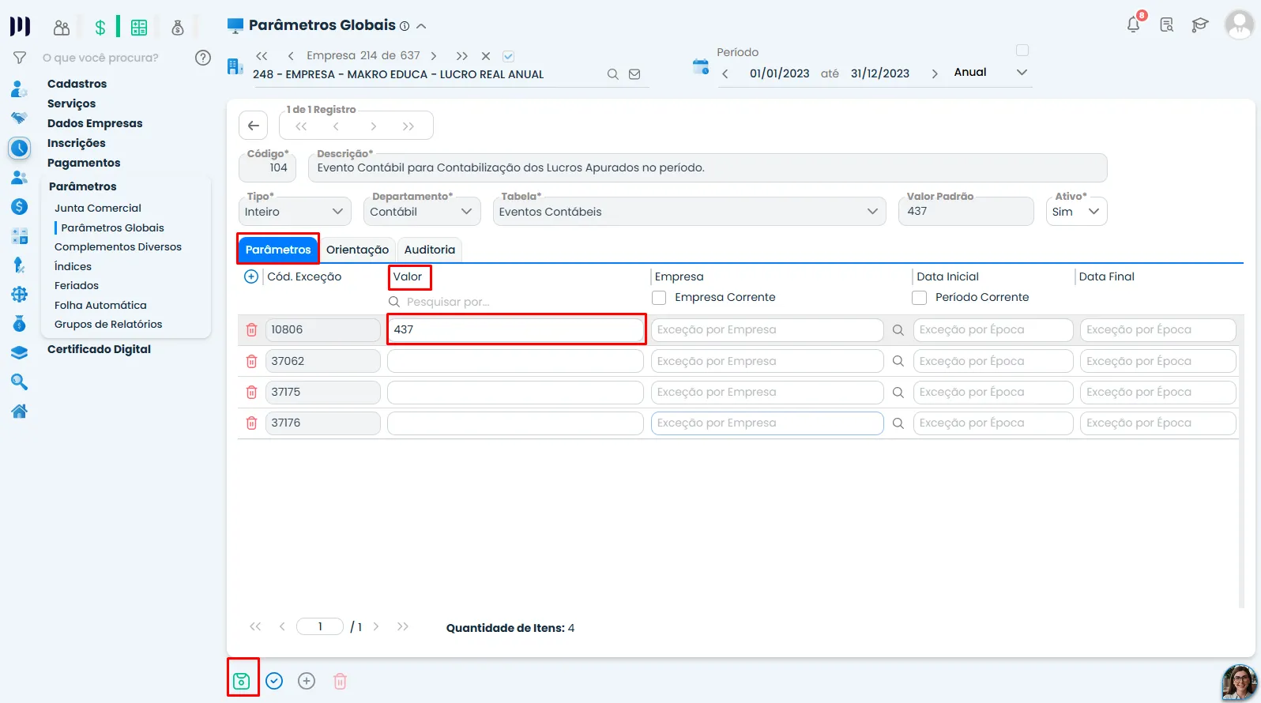Collapse the Parâmetros Globais title chevron

click(421, 26)
